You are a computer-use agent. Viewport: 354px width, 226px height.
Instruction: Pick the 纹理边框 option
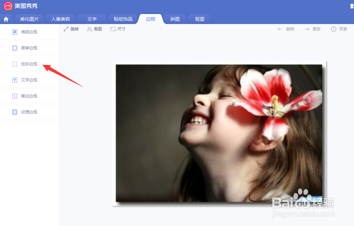point(29,112)
